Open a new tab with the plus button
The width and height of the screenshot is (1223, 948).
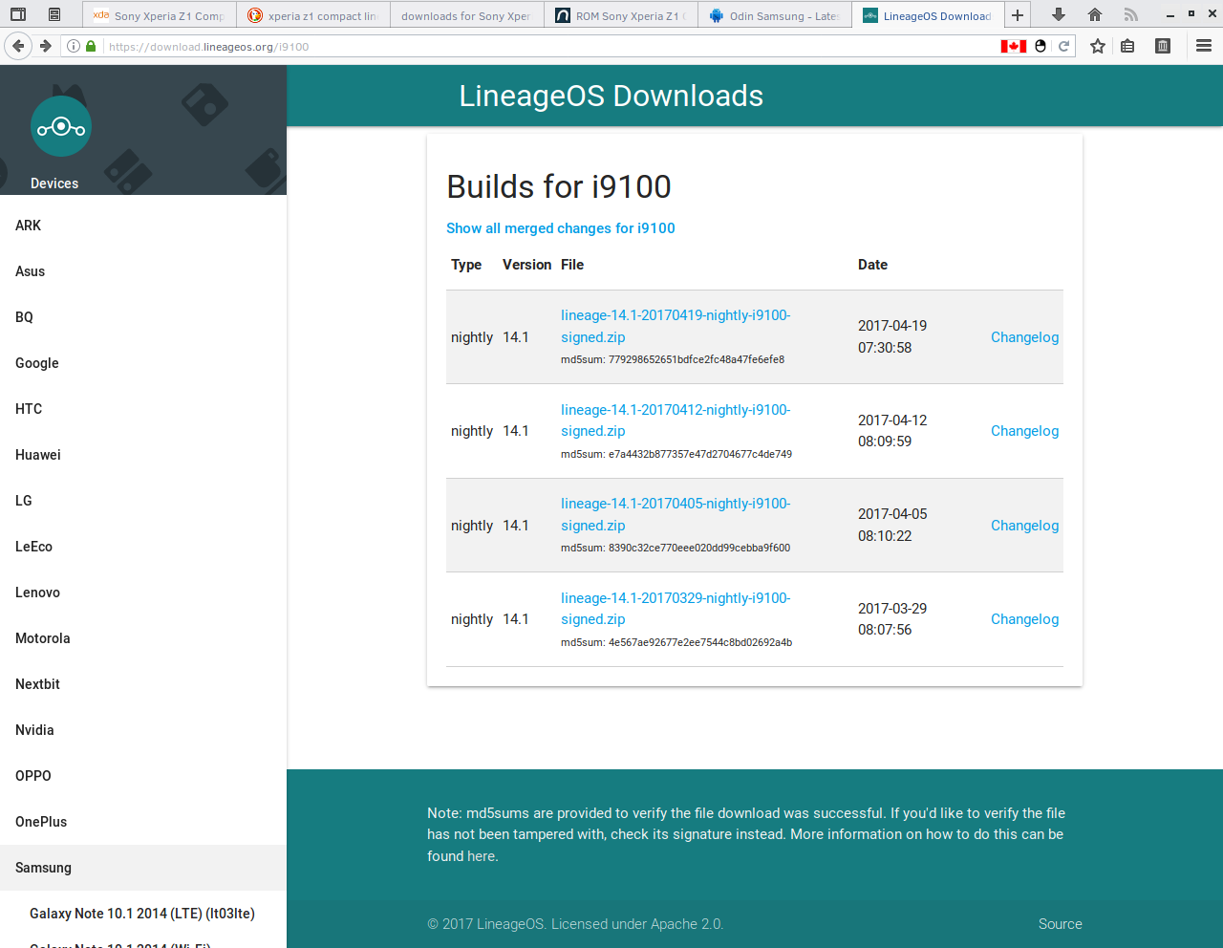(1018, 15)
